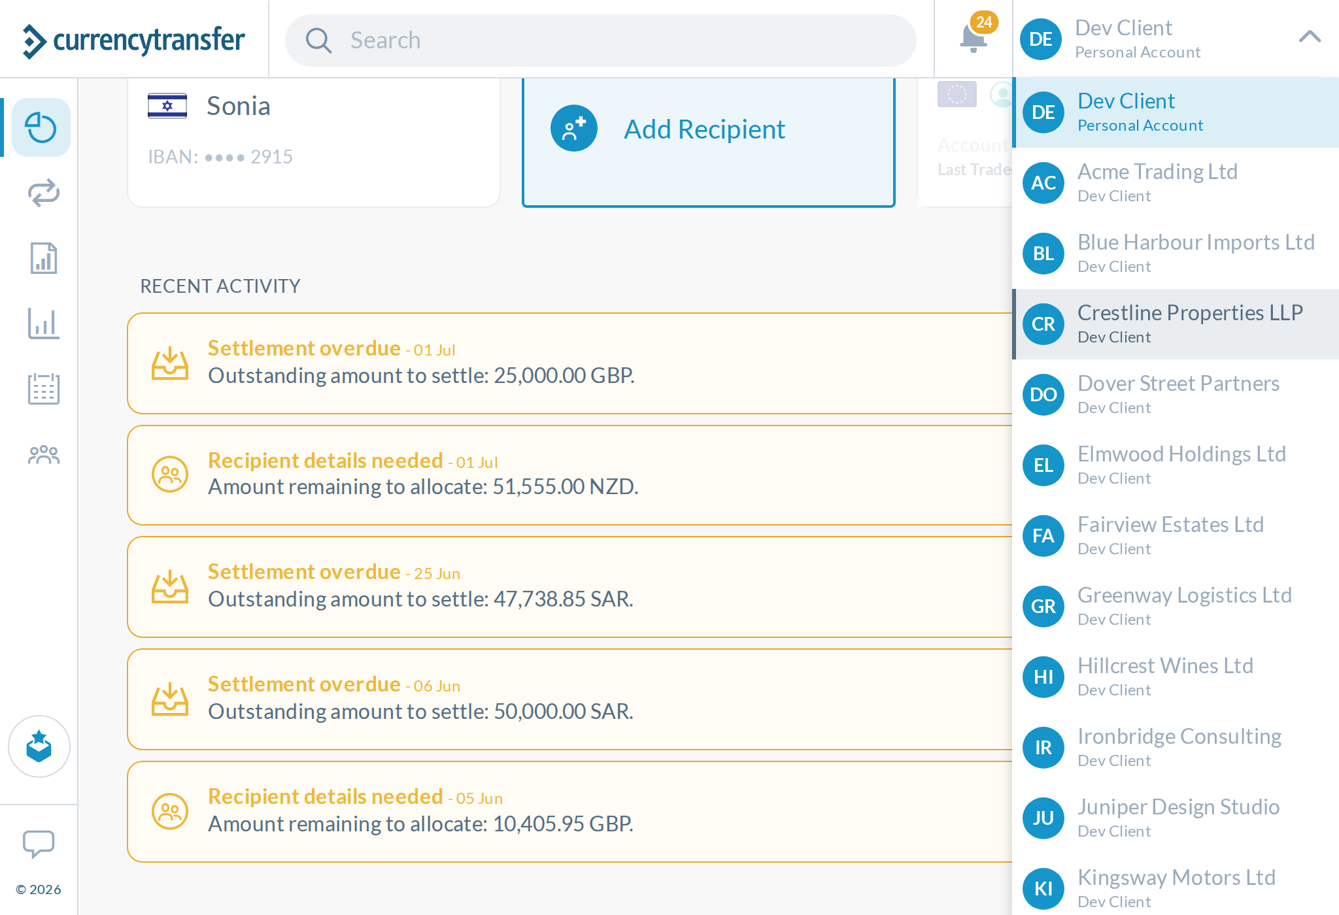
Task: Click the search magnifier icon
Action: point(318,41)
